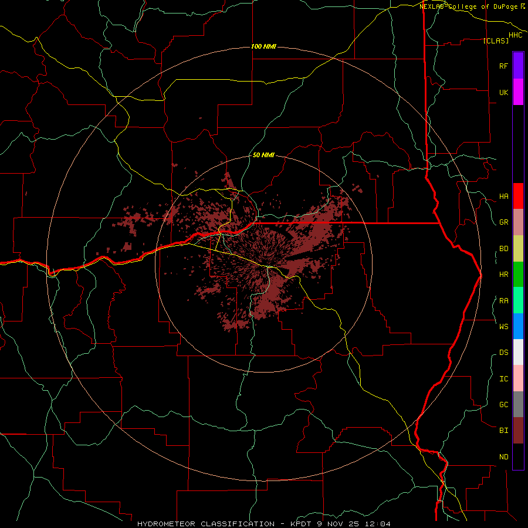Click the 100 NMI range ring label
Image resolution: width=528 pixels, height=528 pixels.
click(263, 46)
